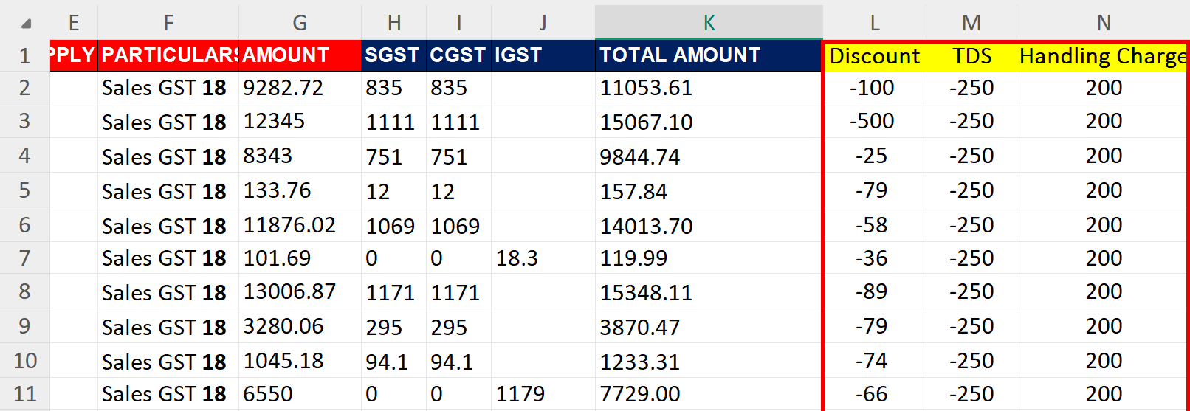
Task: Select total amount cell 9844.74
Action: click(x=709, y=156)
